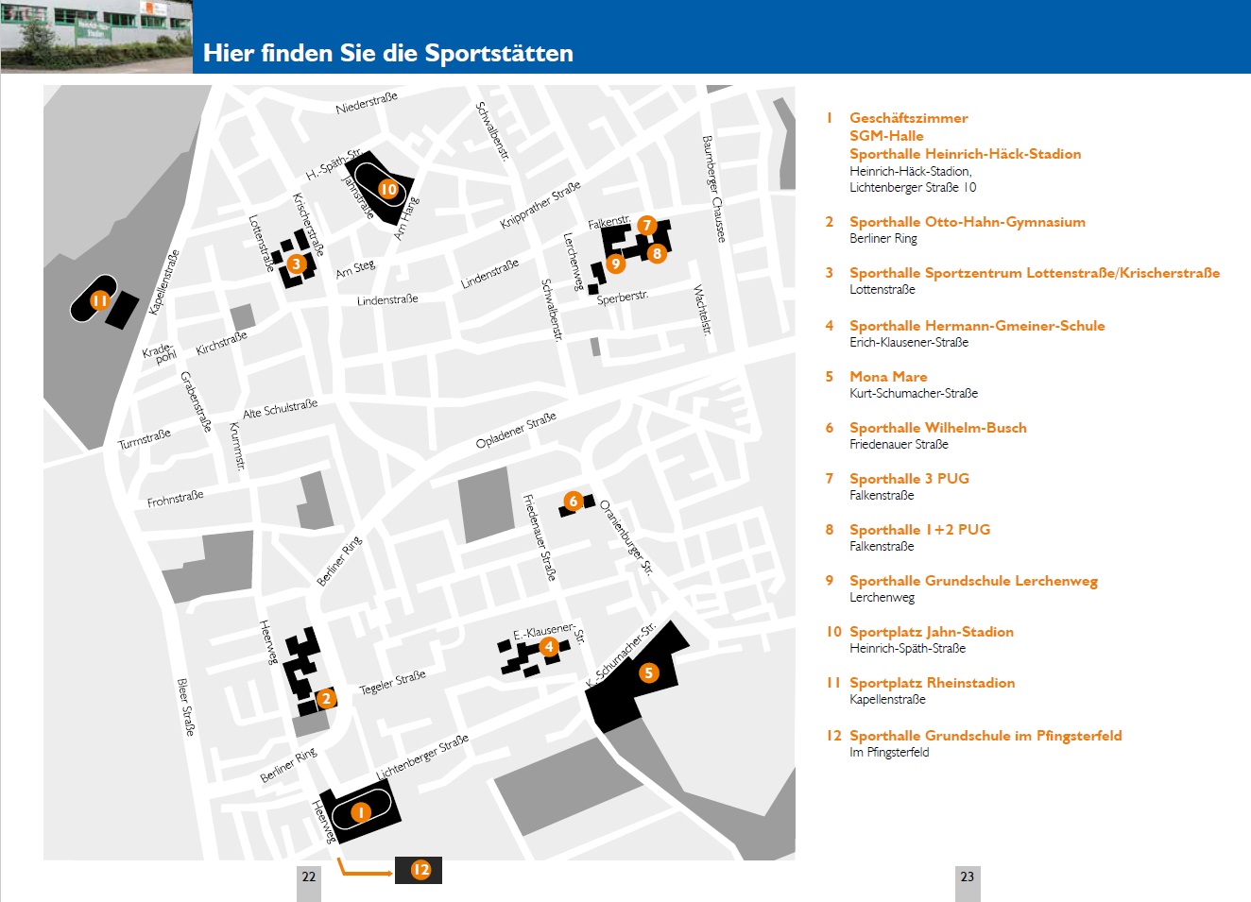The height and width of the screenshot is (902, 1251).
Task: Click Sportplatz Rheinstadion legend entry
Action: tap(932, 683)
